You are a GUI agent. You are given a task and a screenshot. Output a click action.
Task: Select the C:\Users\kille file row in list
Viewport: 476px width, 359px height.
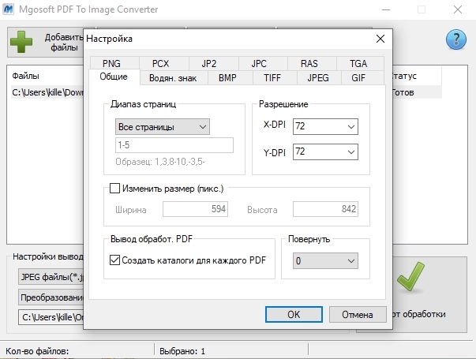pyautogui.click(x=47, y=92)
